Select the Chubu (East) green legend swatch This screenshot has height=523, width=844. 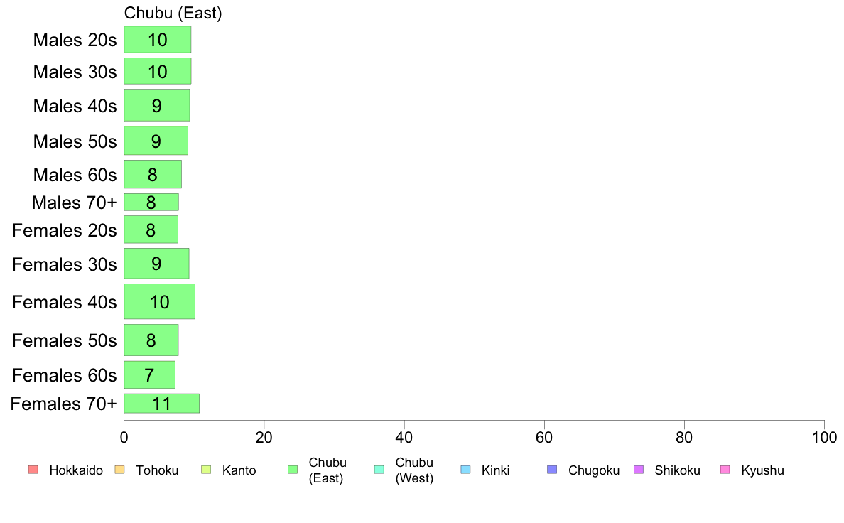(x=293, y=470)
